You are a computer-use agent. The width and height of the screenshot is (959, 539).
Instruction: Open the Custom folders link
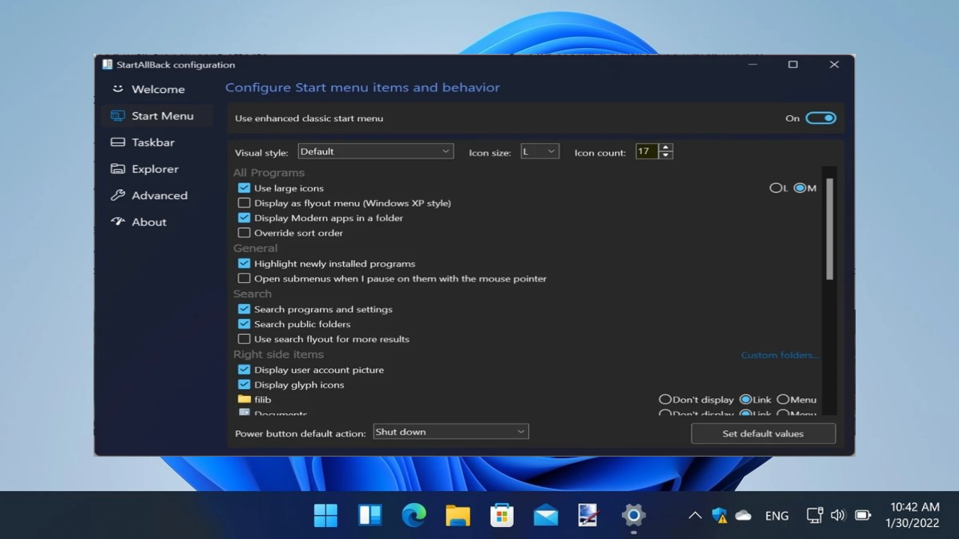click(780, 355)
